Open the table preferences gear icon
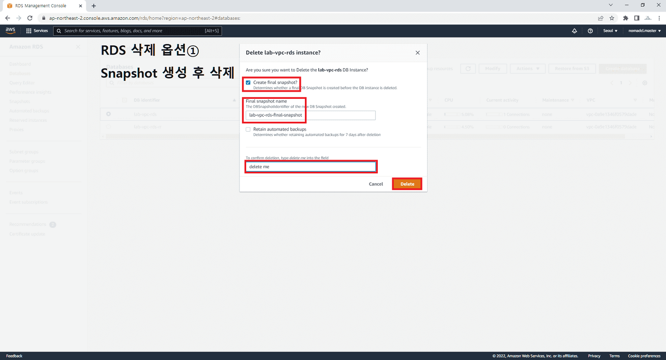 [645, 83]
